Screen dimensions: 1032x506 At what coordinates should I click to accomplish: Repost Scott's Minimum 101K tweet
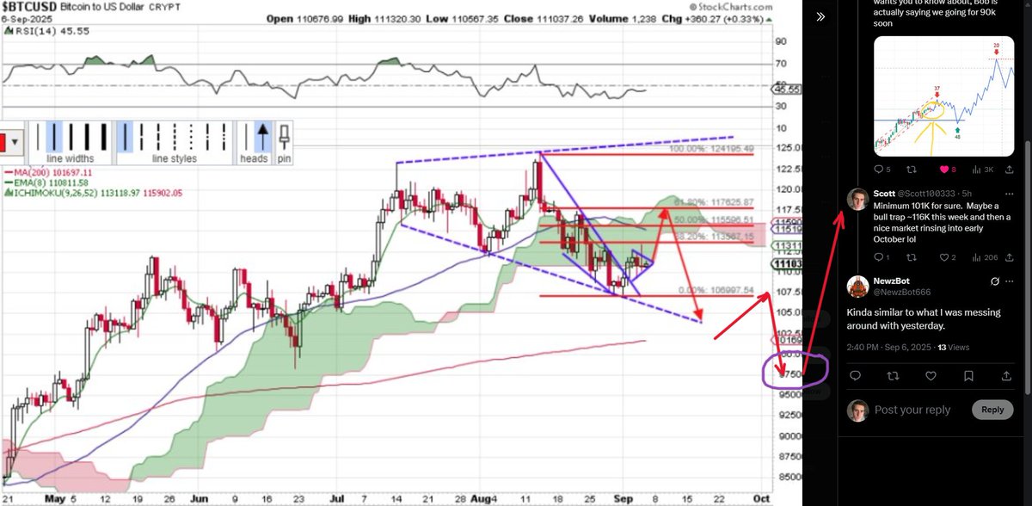click(x=912, y=257)
